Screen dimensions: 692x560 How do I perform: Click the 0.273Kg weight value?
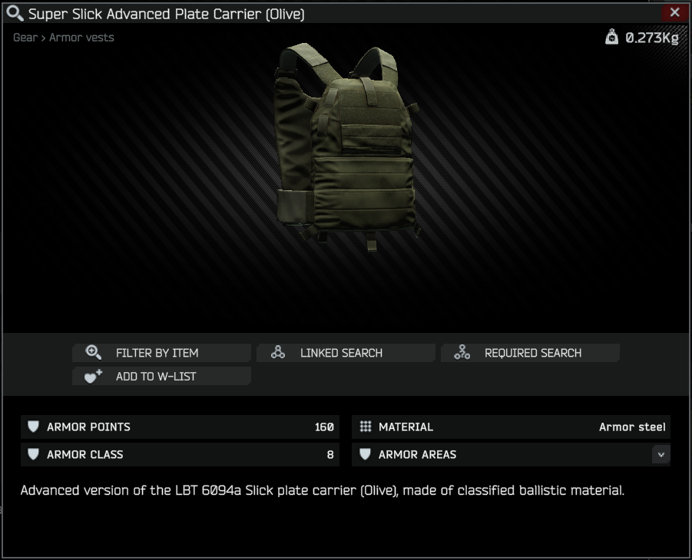pos(652,38)
